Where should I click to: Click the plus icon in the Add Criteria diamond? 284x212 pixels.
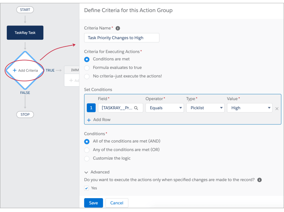(x=15, y=70)
